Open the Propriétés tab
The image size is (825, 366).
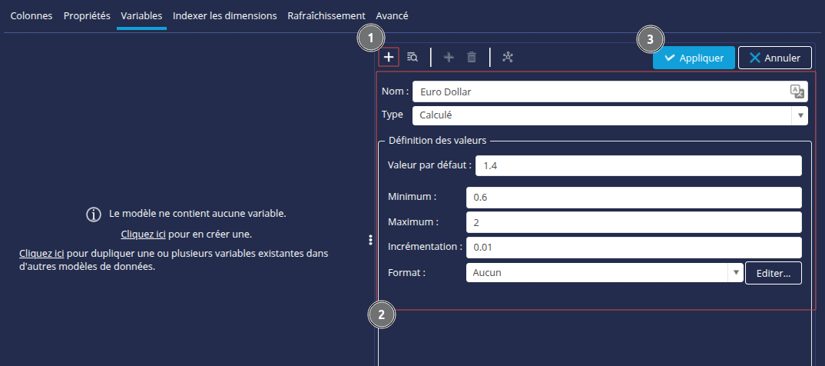87,15
